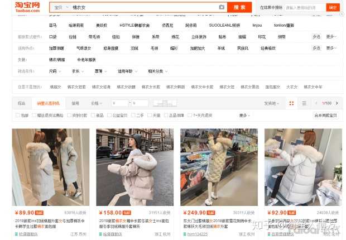Click 确定 button for result exclusion
The width and height of the screenshot is (346, 240).
(x=333, y=7)
